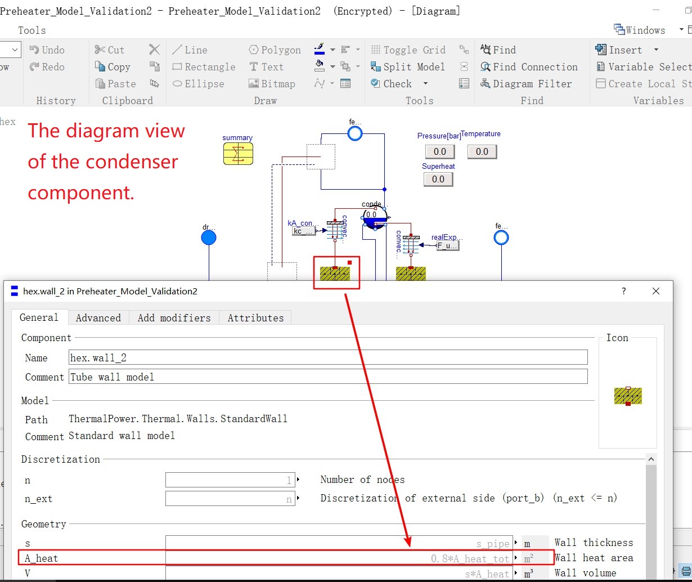Click the Redo button
This screenshot has width=692, height=582.
[x=47, y=67]
